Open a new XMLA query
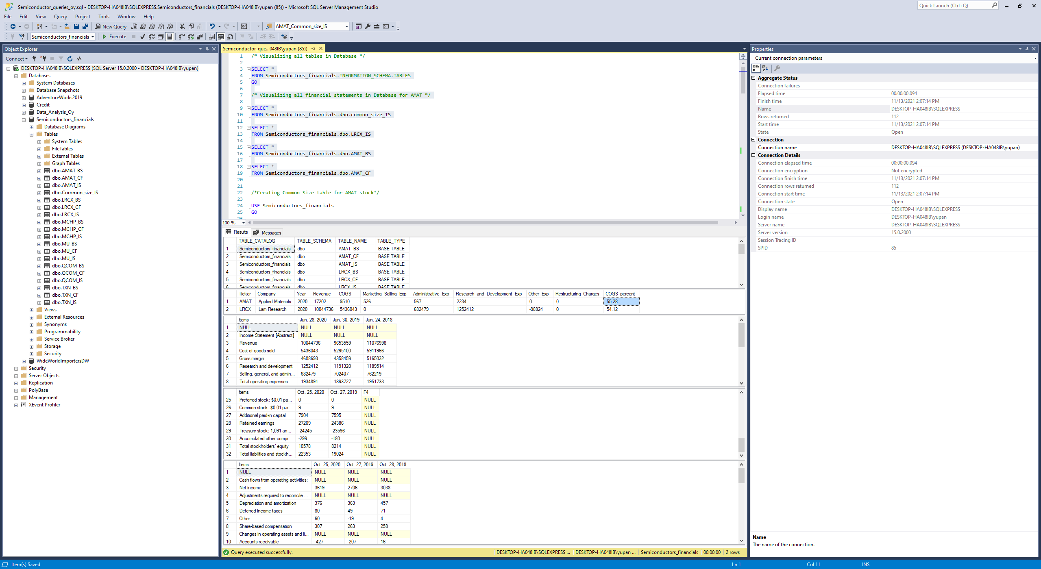The image size is (1041, 569). coord(161,26)
